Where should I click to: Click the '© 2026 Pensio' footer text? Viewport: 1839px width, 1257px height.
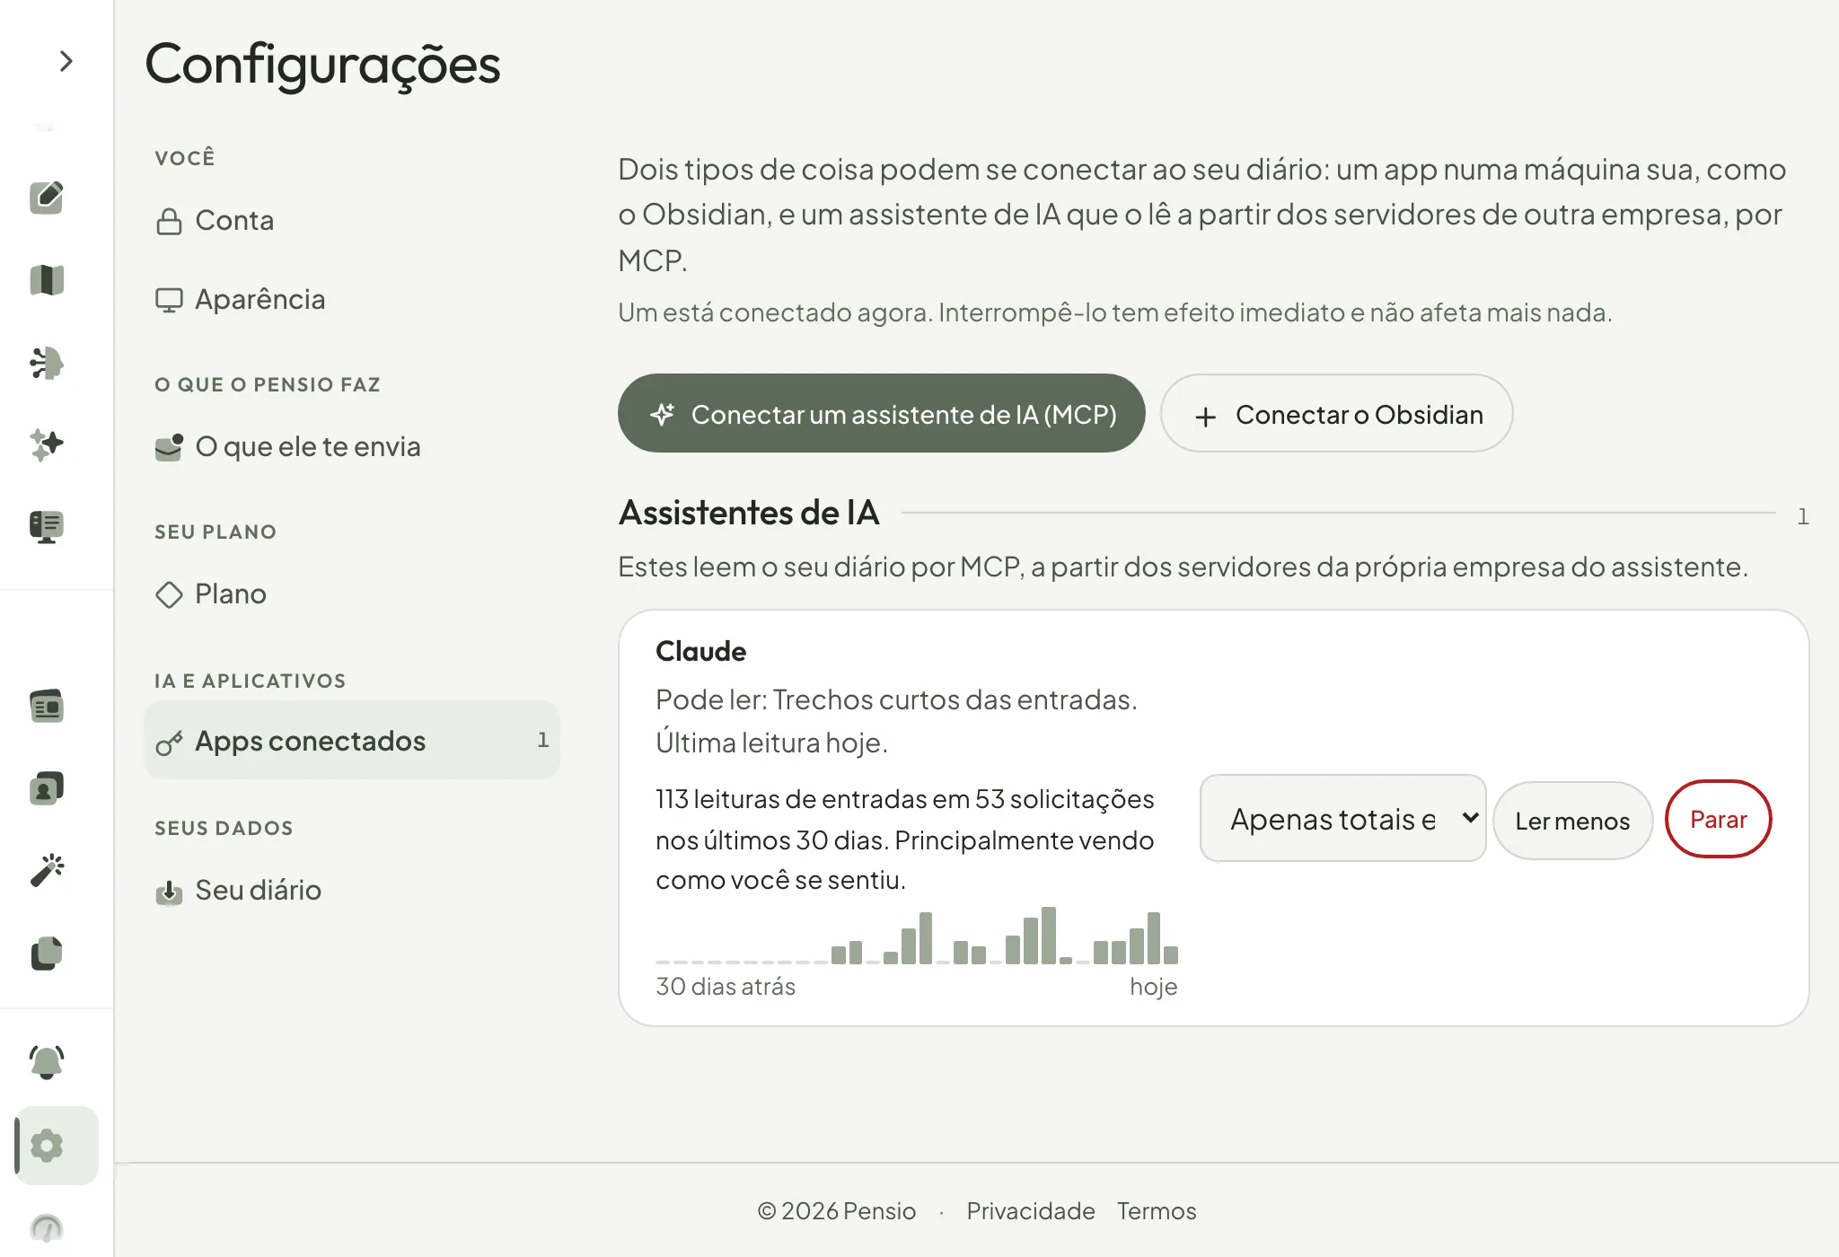(837, 1211)
